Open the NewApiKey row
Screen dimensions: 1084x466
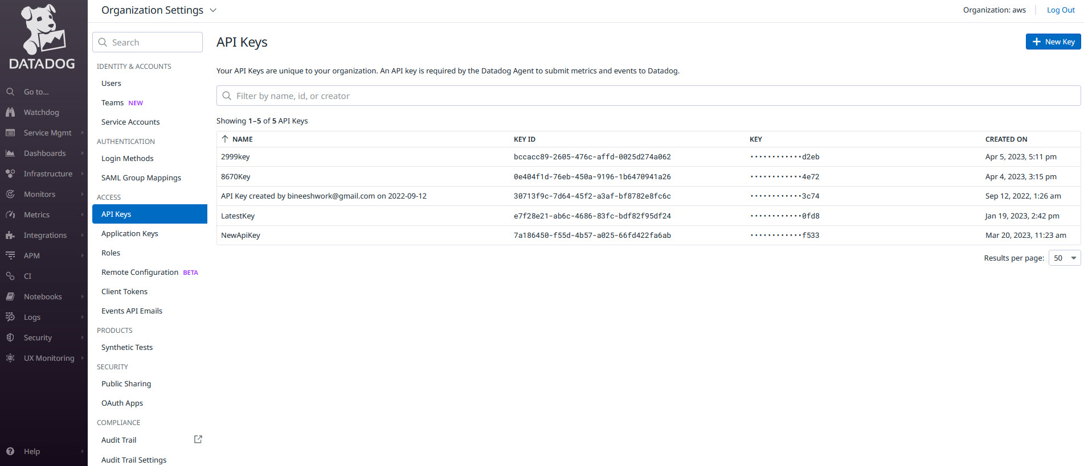pos(648,235)
